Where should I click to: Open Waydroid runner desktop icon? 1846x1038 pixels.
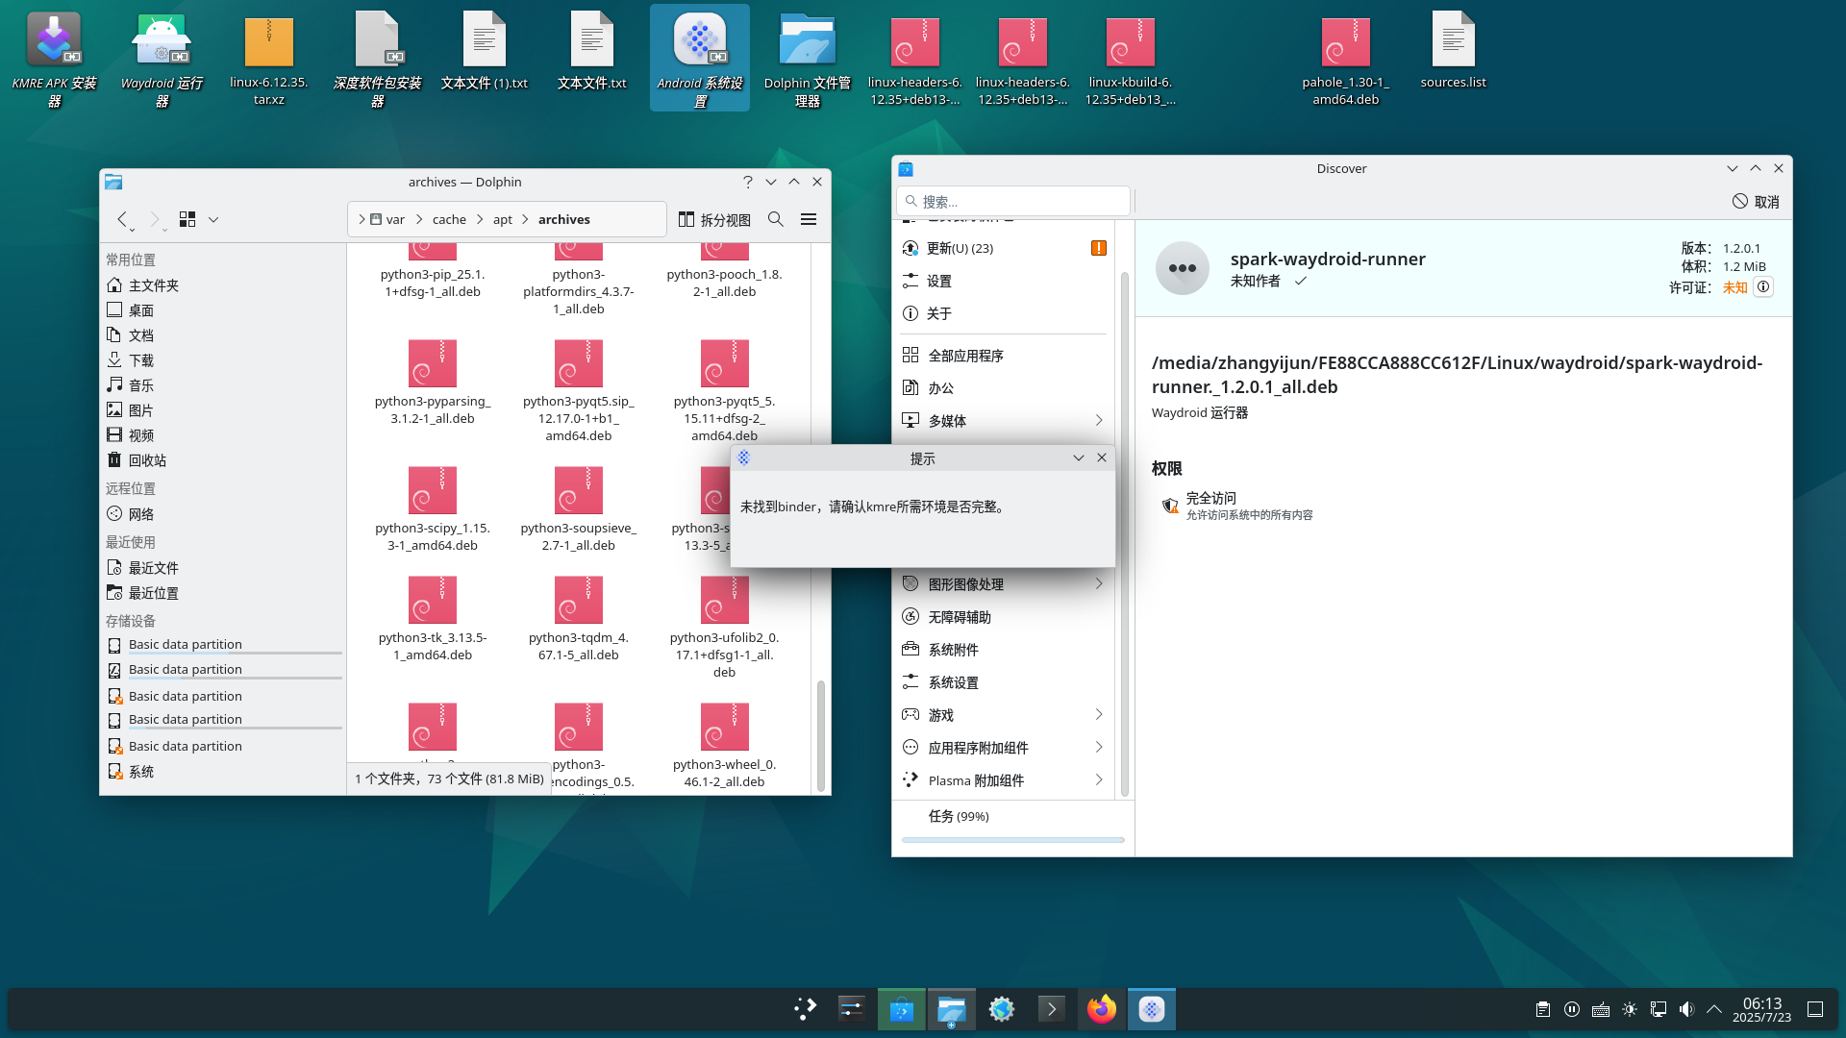point(162,58)
